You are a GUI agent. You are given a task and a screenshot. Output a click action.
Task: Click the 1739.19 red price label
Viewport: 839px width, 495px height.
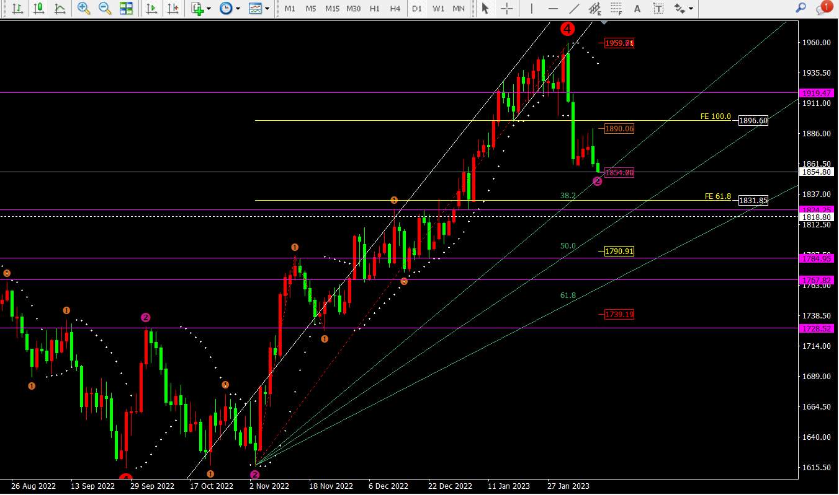(x=620, y=315)
